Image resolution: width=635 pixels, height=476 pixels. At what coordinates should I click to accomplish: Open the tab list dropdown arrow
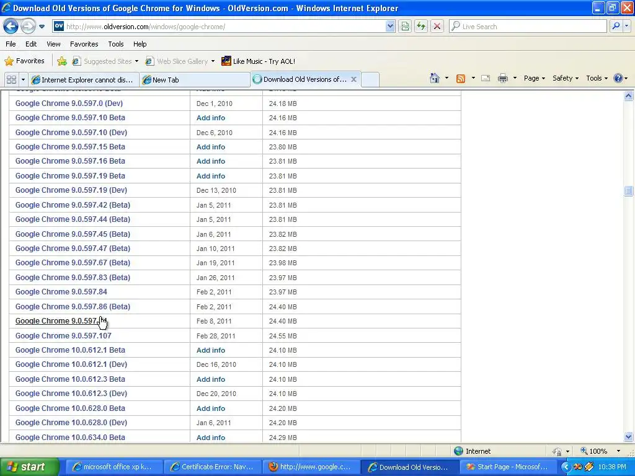(23, 80)
